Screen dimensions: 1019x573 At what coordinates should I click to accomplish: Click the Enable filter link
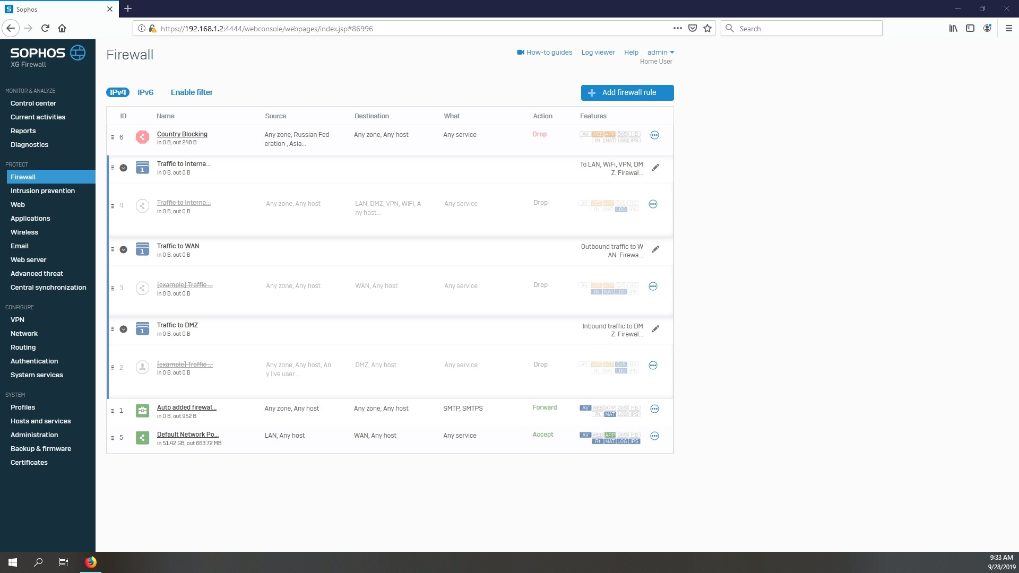192,92
